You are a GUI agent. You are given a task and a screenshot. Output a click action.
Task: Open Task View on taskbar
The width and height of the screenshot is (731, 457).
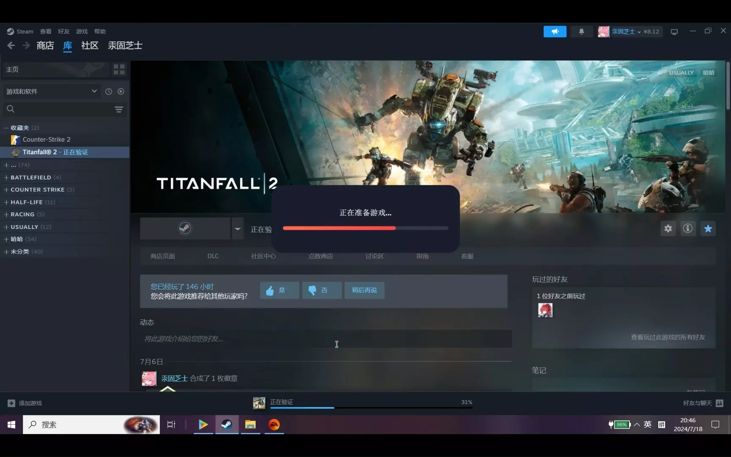[171, 424]
